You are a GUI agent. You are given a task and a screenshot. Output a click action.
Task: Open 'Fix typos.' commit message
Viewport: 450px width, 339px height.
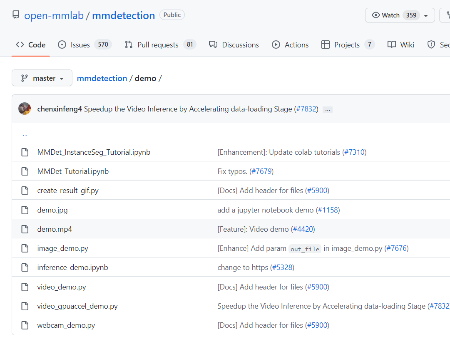point(232,171)
